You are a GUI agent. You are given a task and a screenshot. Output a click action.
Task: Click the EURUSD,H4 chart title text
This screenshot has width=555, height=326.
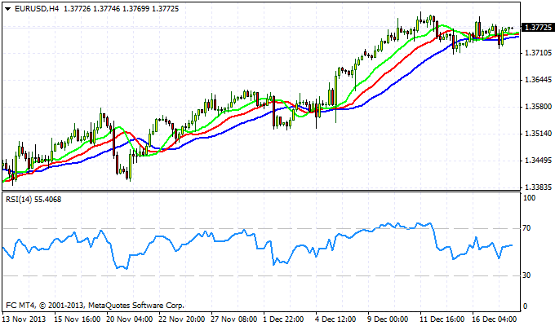pos(37,9)
